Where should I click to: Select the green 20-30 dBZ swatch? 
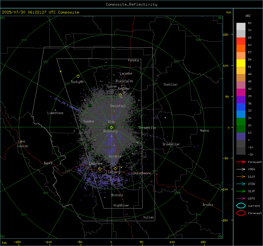241,122
